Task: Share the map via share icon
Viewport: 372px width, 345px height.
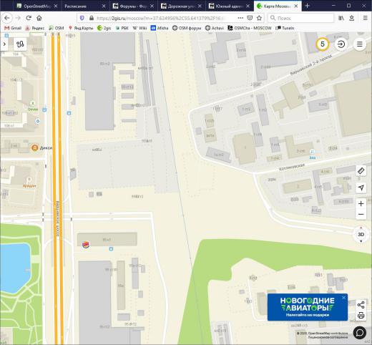Action: coord(361,305)
